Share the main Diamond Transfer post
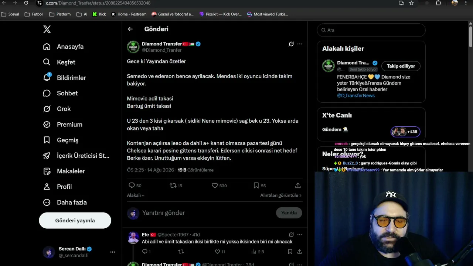473x266 pixels. tap(298, 185)
